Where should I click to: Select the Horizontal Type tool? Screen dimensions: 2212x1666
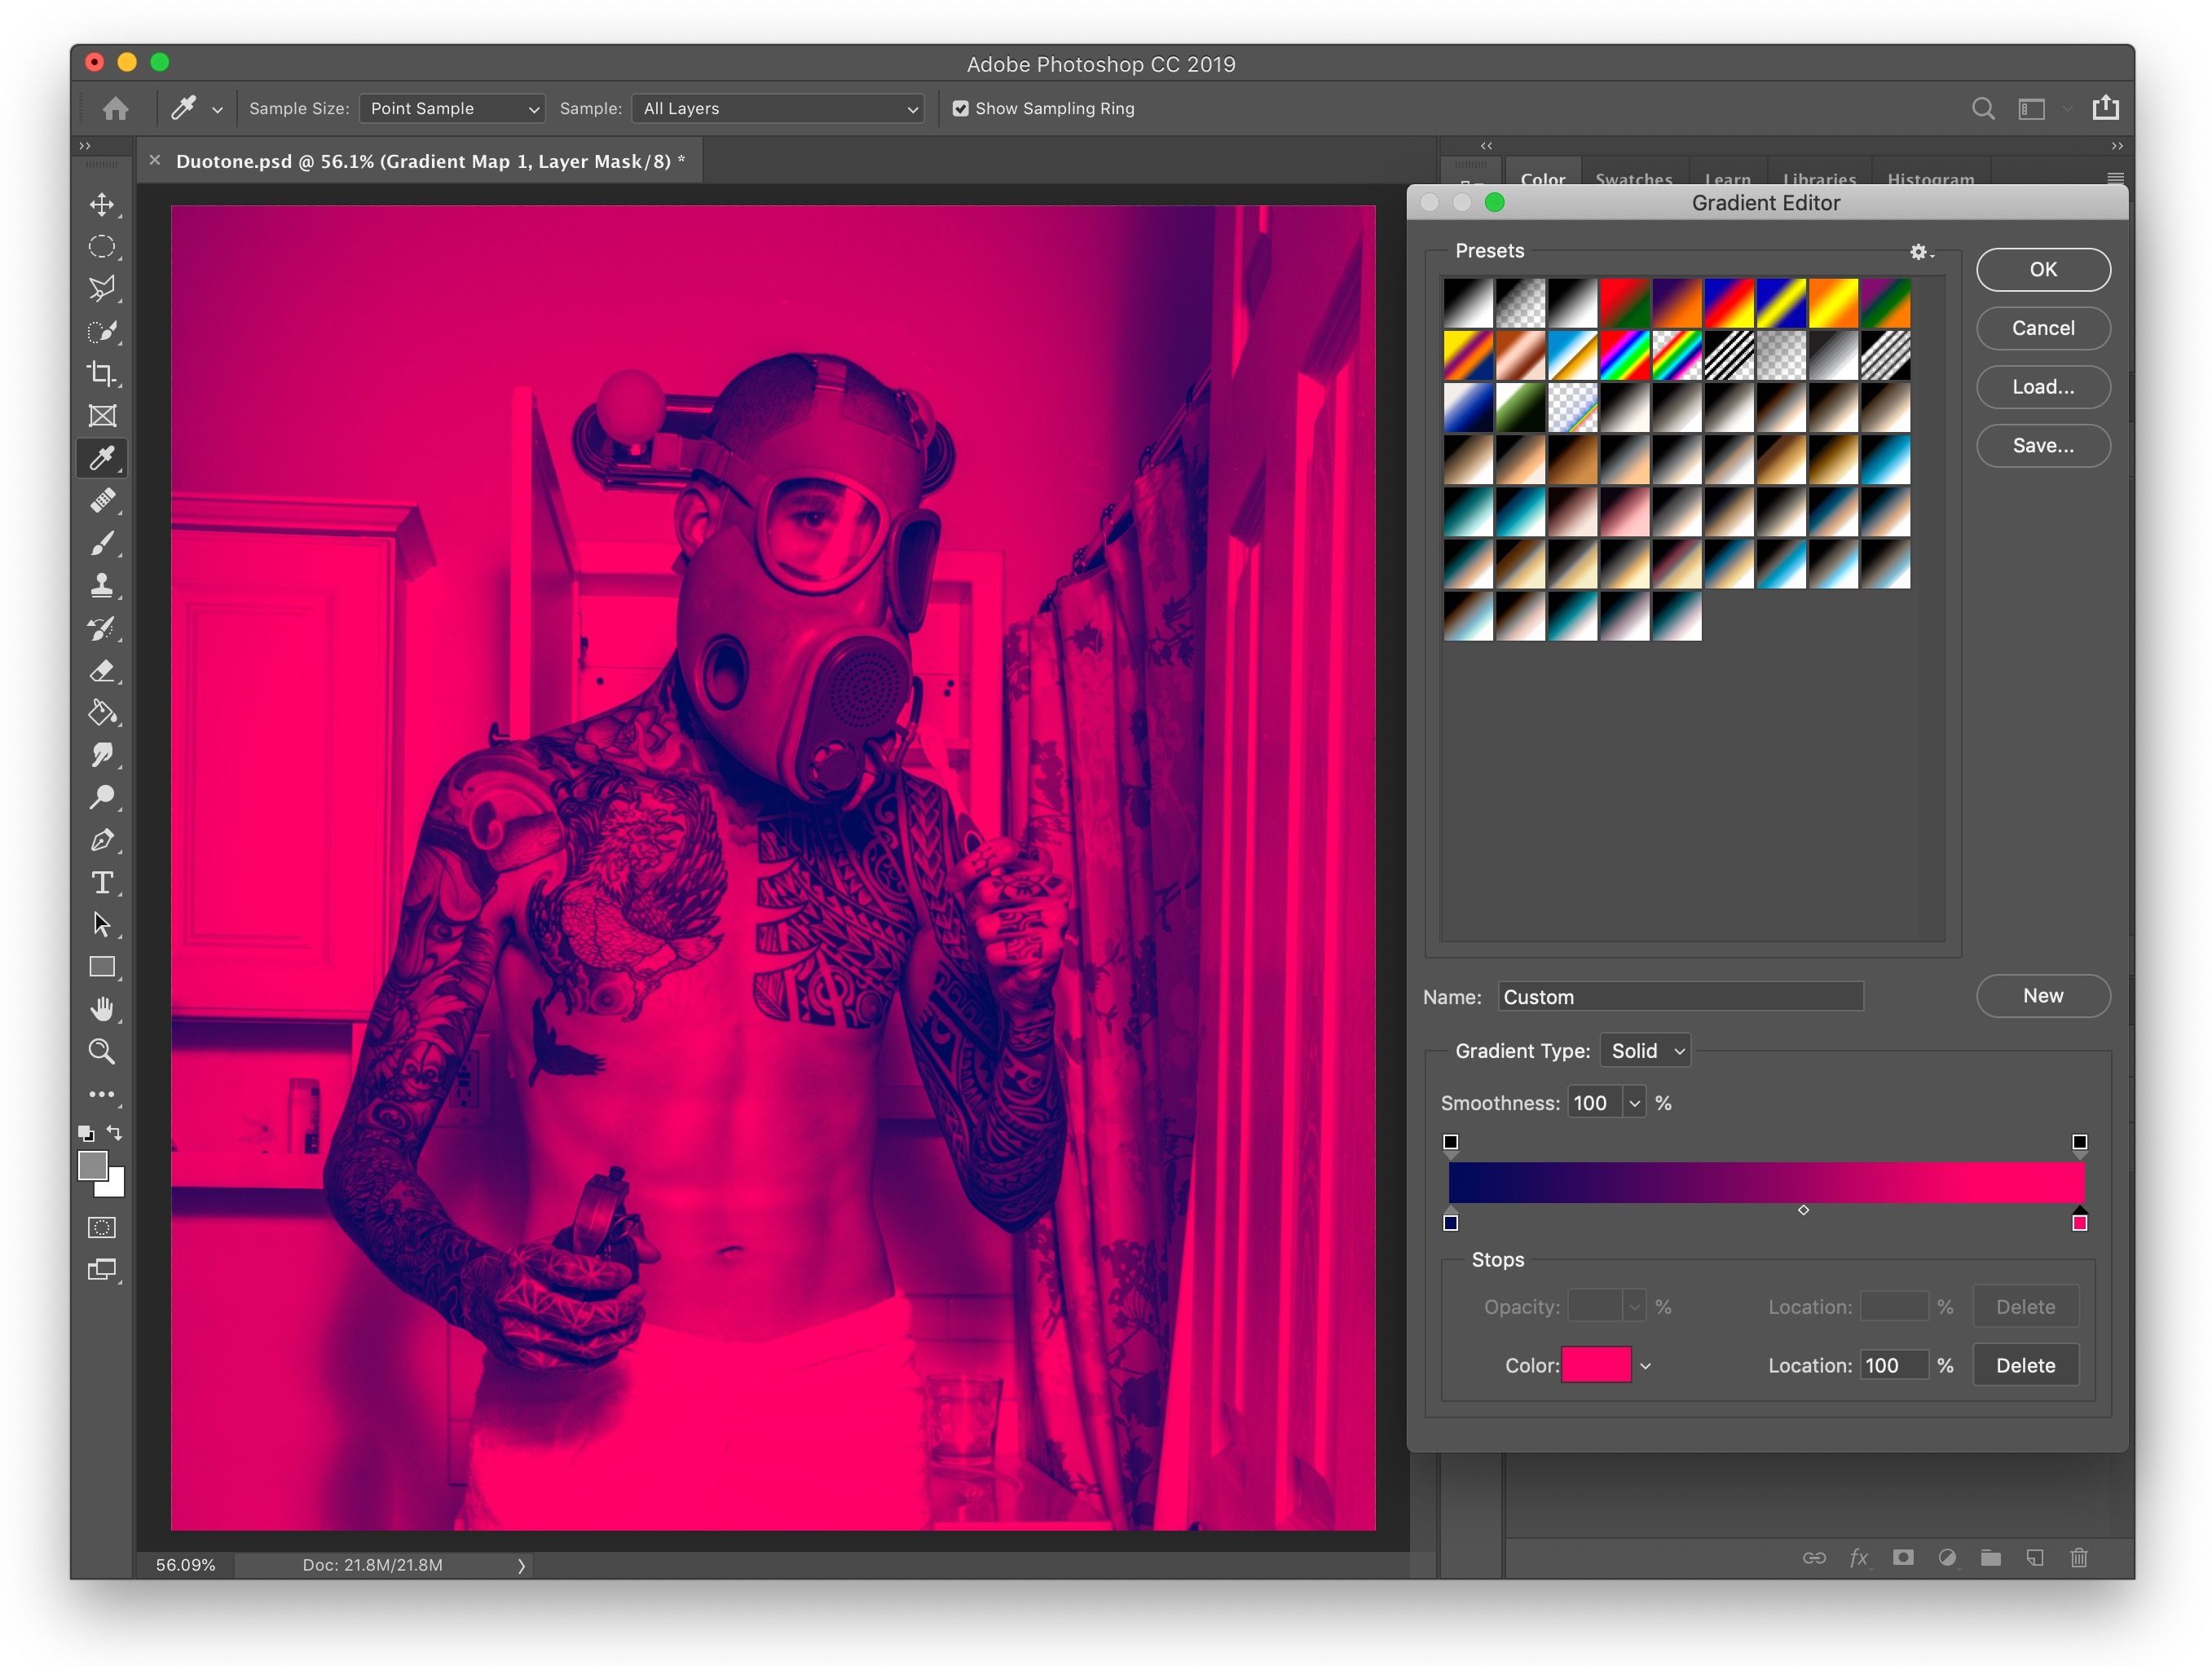pos(102,883)
